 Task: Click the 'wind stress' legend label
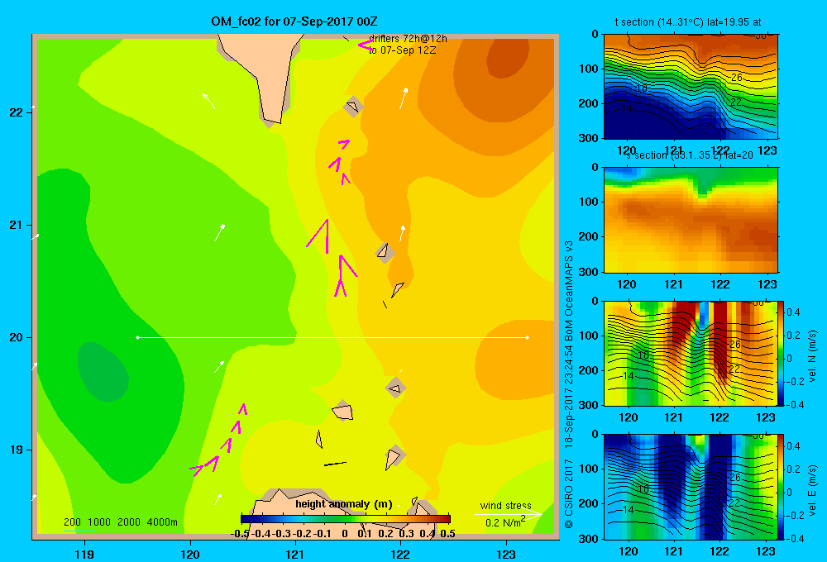click(x=505, y=506)
